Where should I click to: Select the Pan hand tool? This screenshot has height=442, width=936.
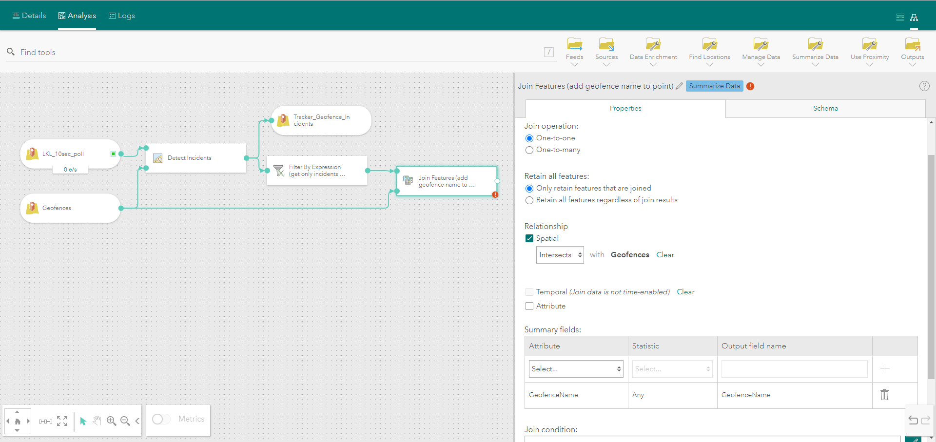(97, 421)
